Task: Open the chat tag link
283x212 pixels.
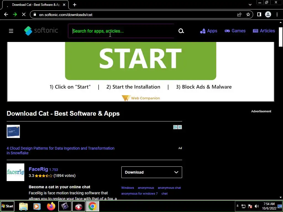Action: pos(164,194)
